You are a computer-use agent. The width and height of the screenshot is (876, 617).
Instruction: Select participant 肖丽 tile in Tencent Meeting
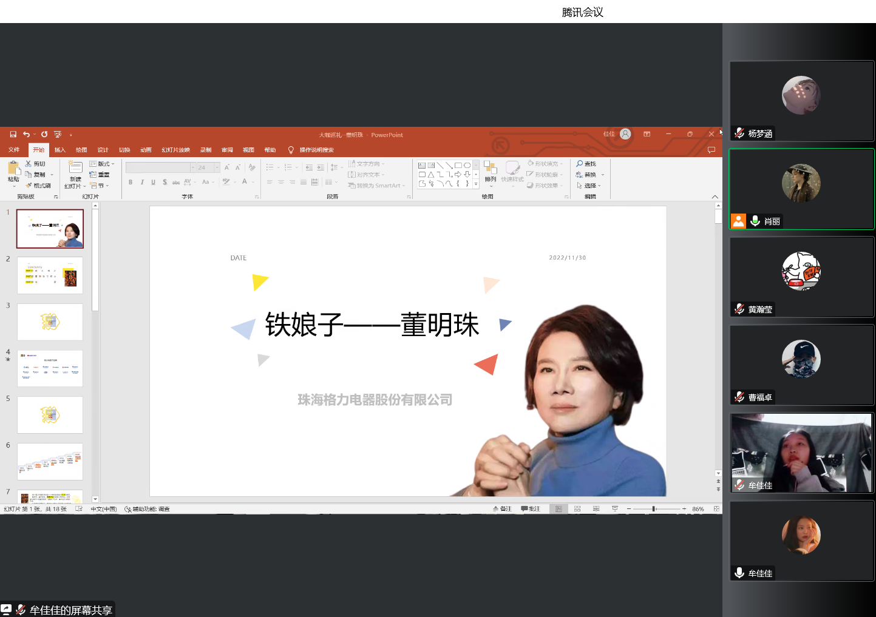click(801, 189)
